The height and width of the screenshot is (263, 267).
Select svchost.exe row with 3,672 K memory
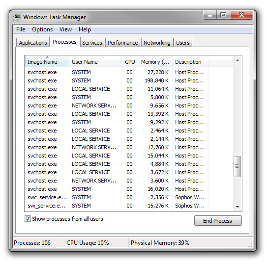[129, 172]
